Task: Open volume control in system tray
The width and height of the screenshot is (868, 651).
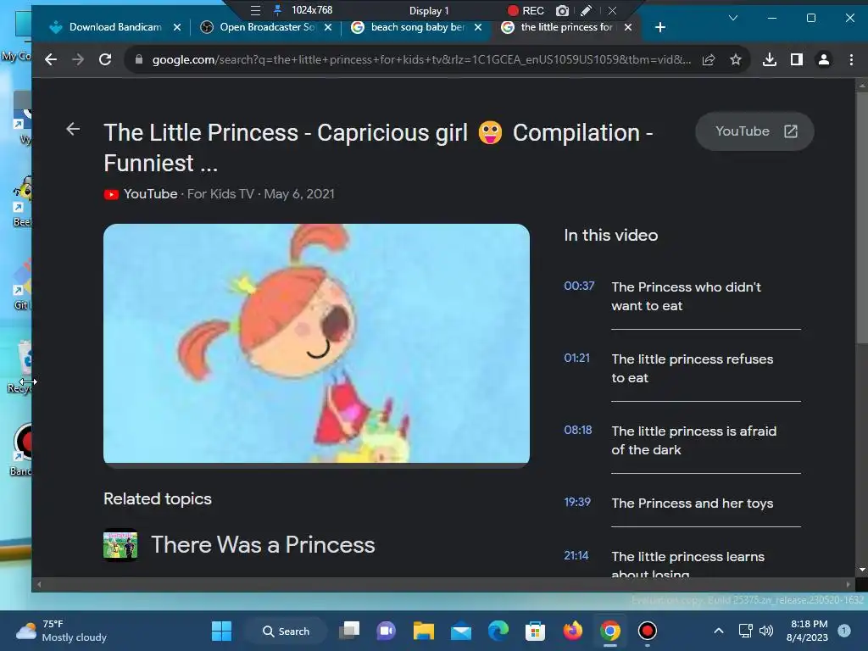Action: coord(766,631)
